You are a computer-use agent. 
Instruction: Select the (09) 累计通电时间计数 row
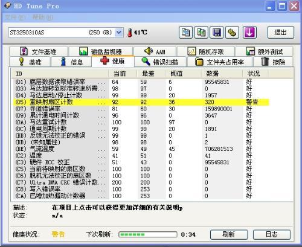(140, 115)
